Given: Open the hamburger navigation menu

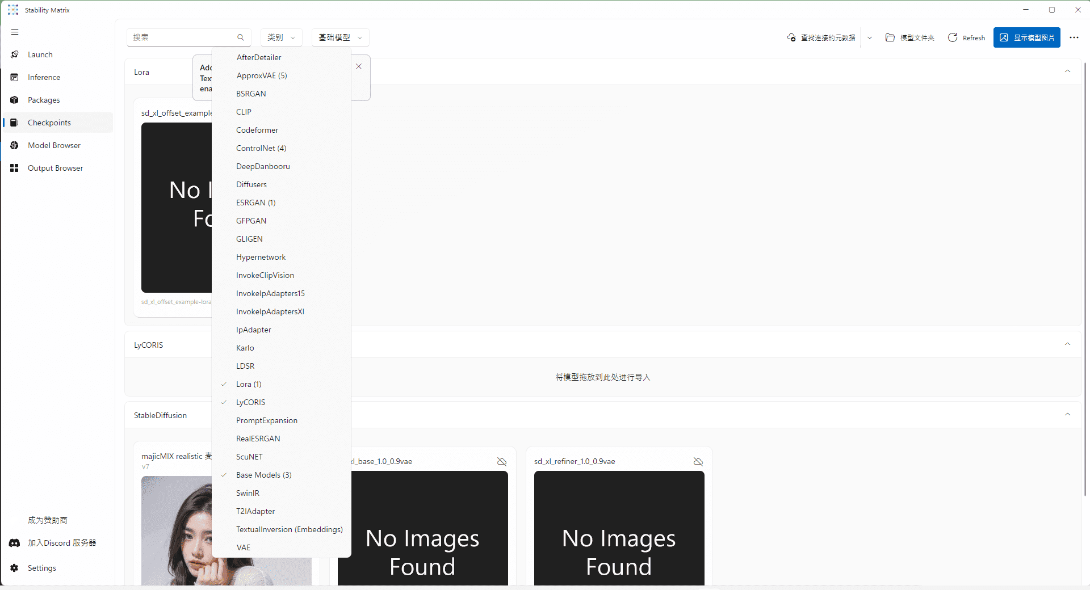Looking at the screenshot, I should point(15,32).
